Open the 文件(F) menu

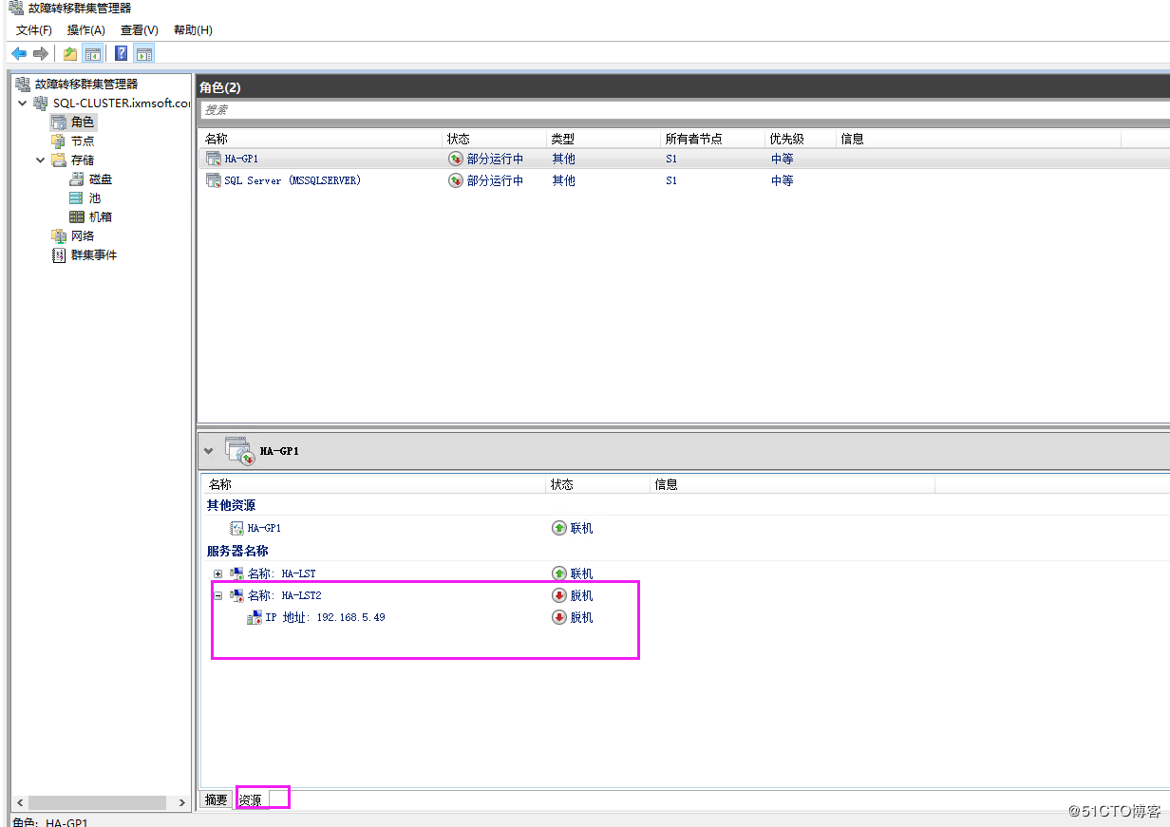point(33,29)
